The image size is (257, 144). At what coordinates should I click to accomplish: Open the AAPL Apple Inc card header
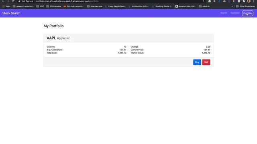coord(128,38)
